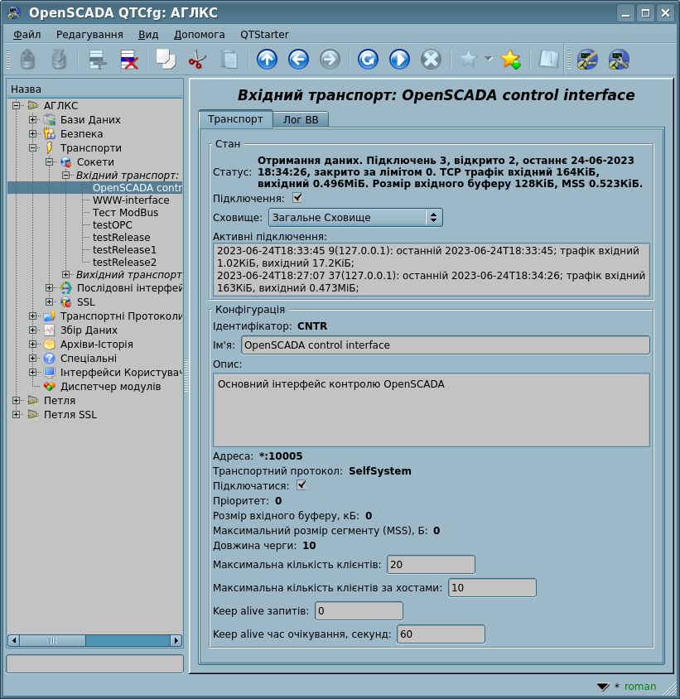This screenshot has width=680, height=699.
Task: Click the tree scrollbar right arrow
Action: point(176,640)
